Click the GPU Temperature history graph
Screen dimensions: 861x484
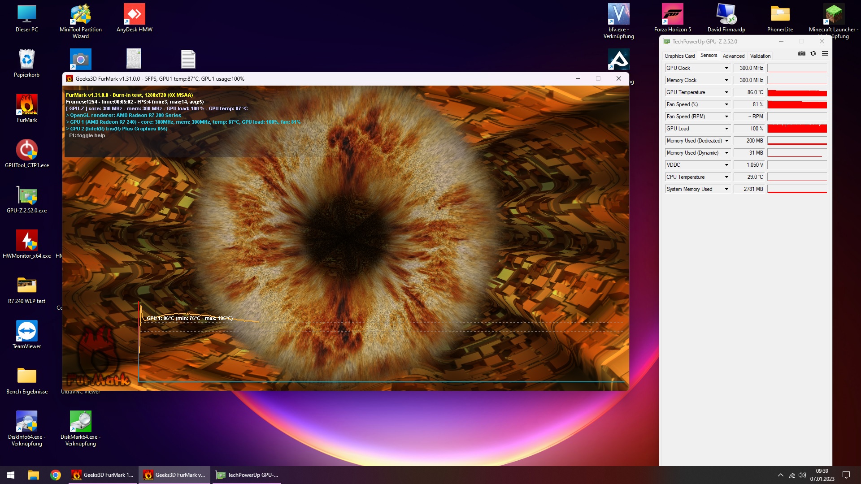click(797, 93)
